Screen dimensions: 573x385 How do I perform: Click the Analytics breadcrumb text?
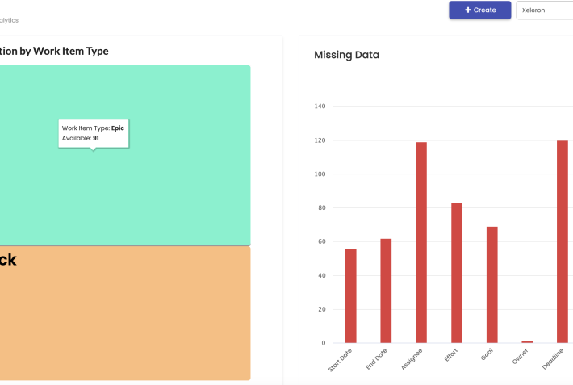pyautogui.click(x=9, y=20)
